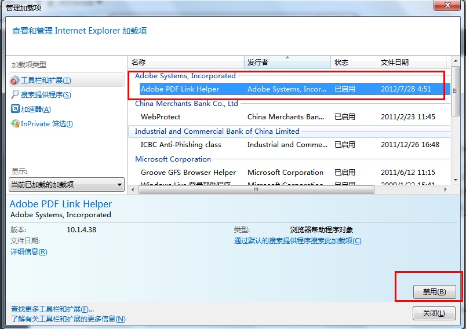Open the 详细信息(R) link
466x329 pixels.
coord(29,252)
